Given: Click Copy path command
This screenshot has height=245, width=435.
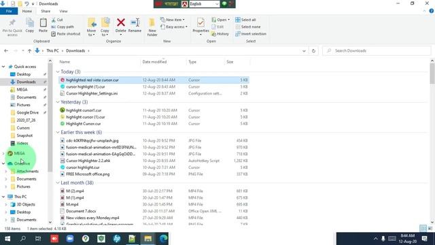Looking at the screenshot, I should pyautogui.click(x=63, y=27).
